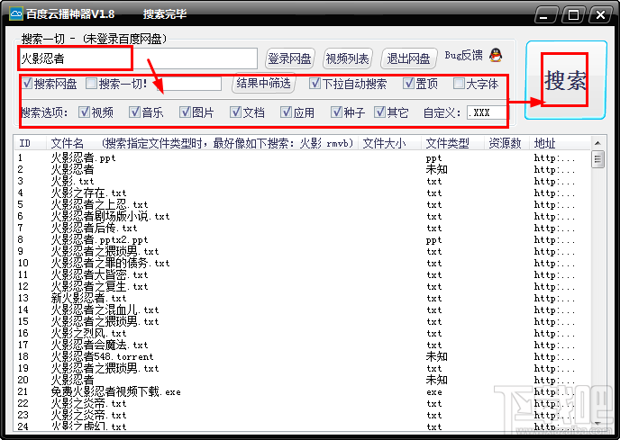Viewport: 620px width, 440px height.
Task: Click the 未知 file type in row 2
Action: 436,169
